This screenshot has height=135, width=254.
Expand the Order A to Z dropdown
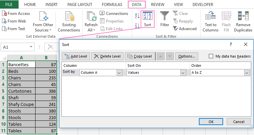point(246,72)
